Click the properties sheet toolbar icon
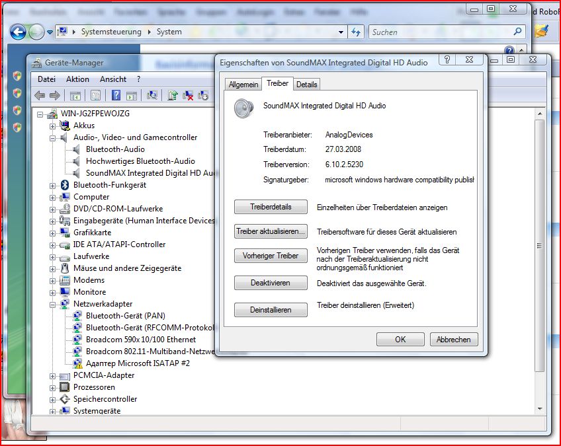 96,96
